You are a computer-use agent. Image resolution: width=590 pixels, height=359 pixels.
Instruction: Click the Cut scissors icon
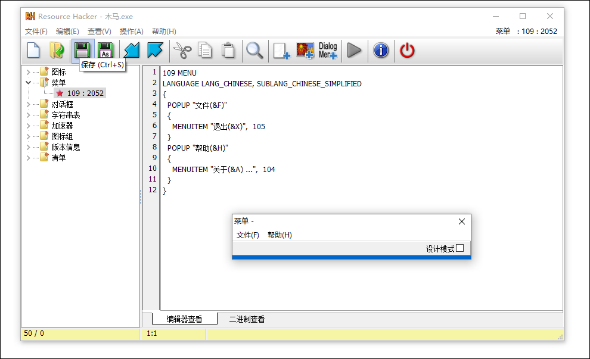pyautogui.click(x=182, y=51)
